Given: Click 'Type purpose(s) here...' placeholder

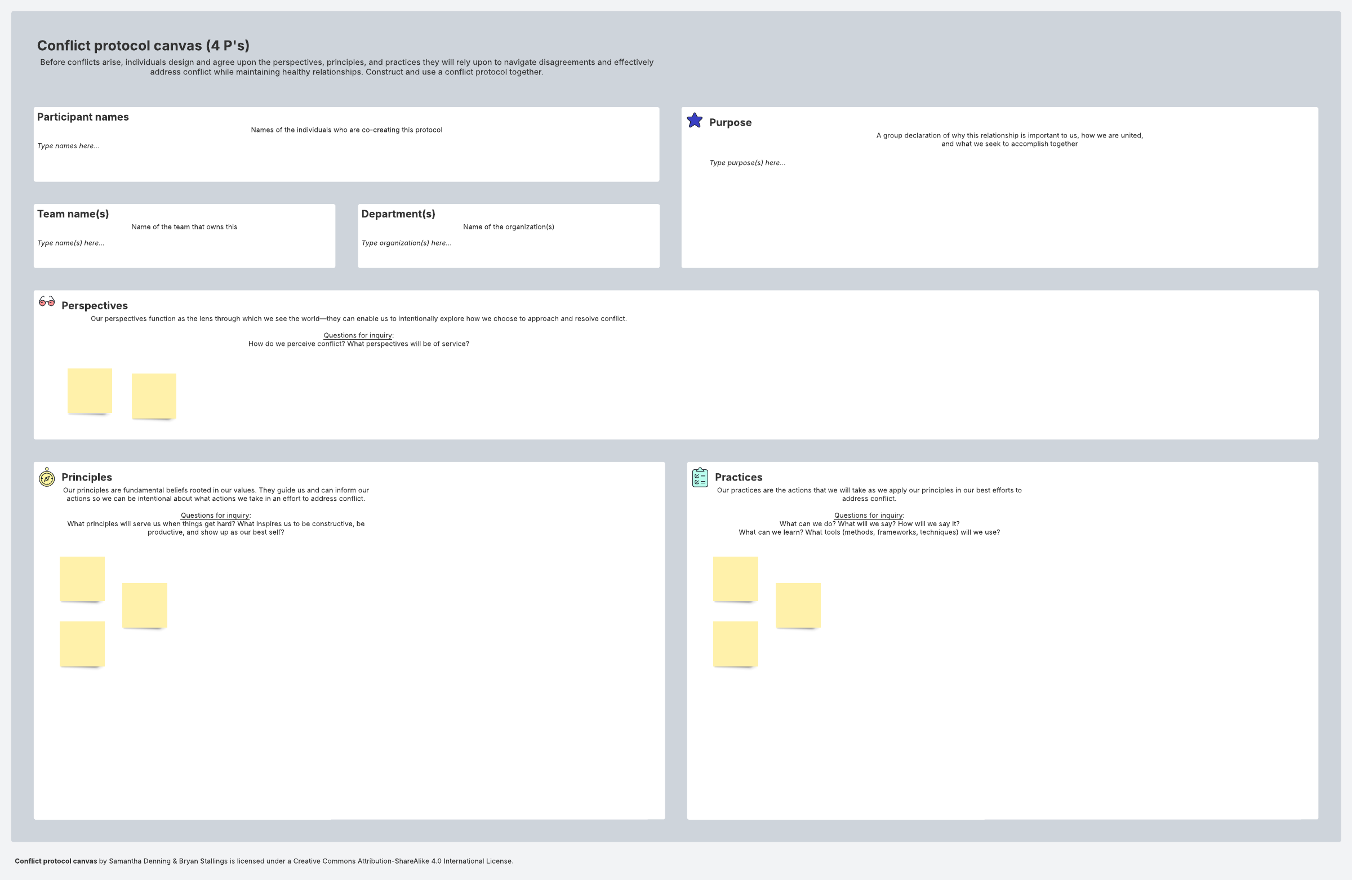Looking at the screenshot, I should [x=747, y=163].
